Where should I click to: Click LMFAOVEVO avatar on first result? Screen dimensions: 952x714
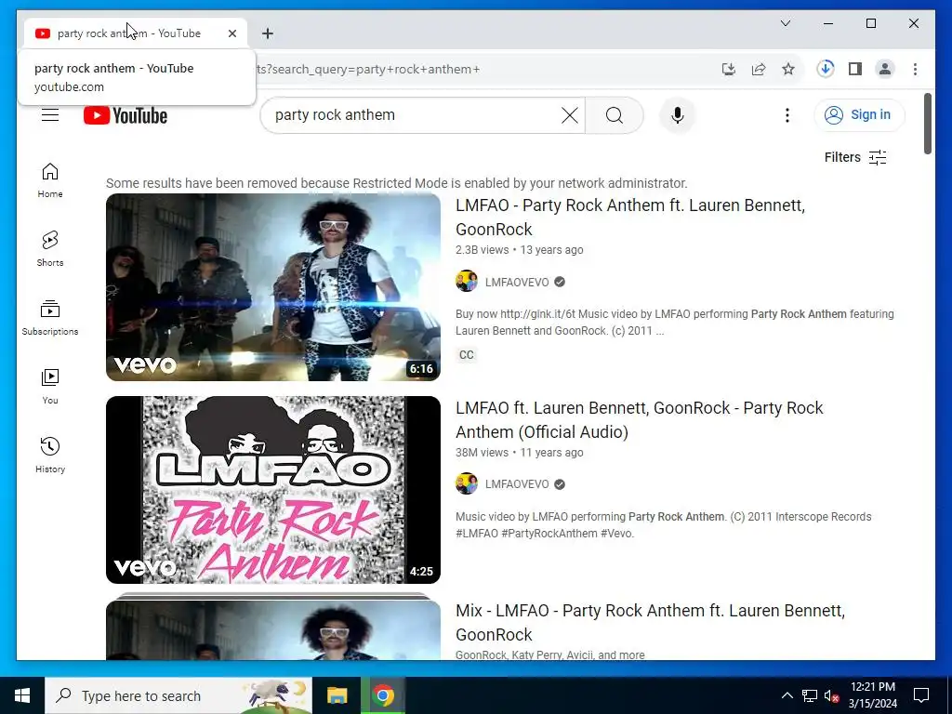tap(467, 281)
